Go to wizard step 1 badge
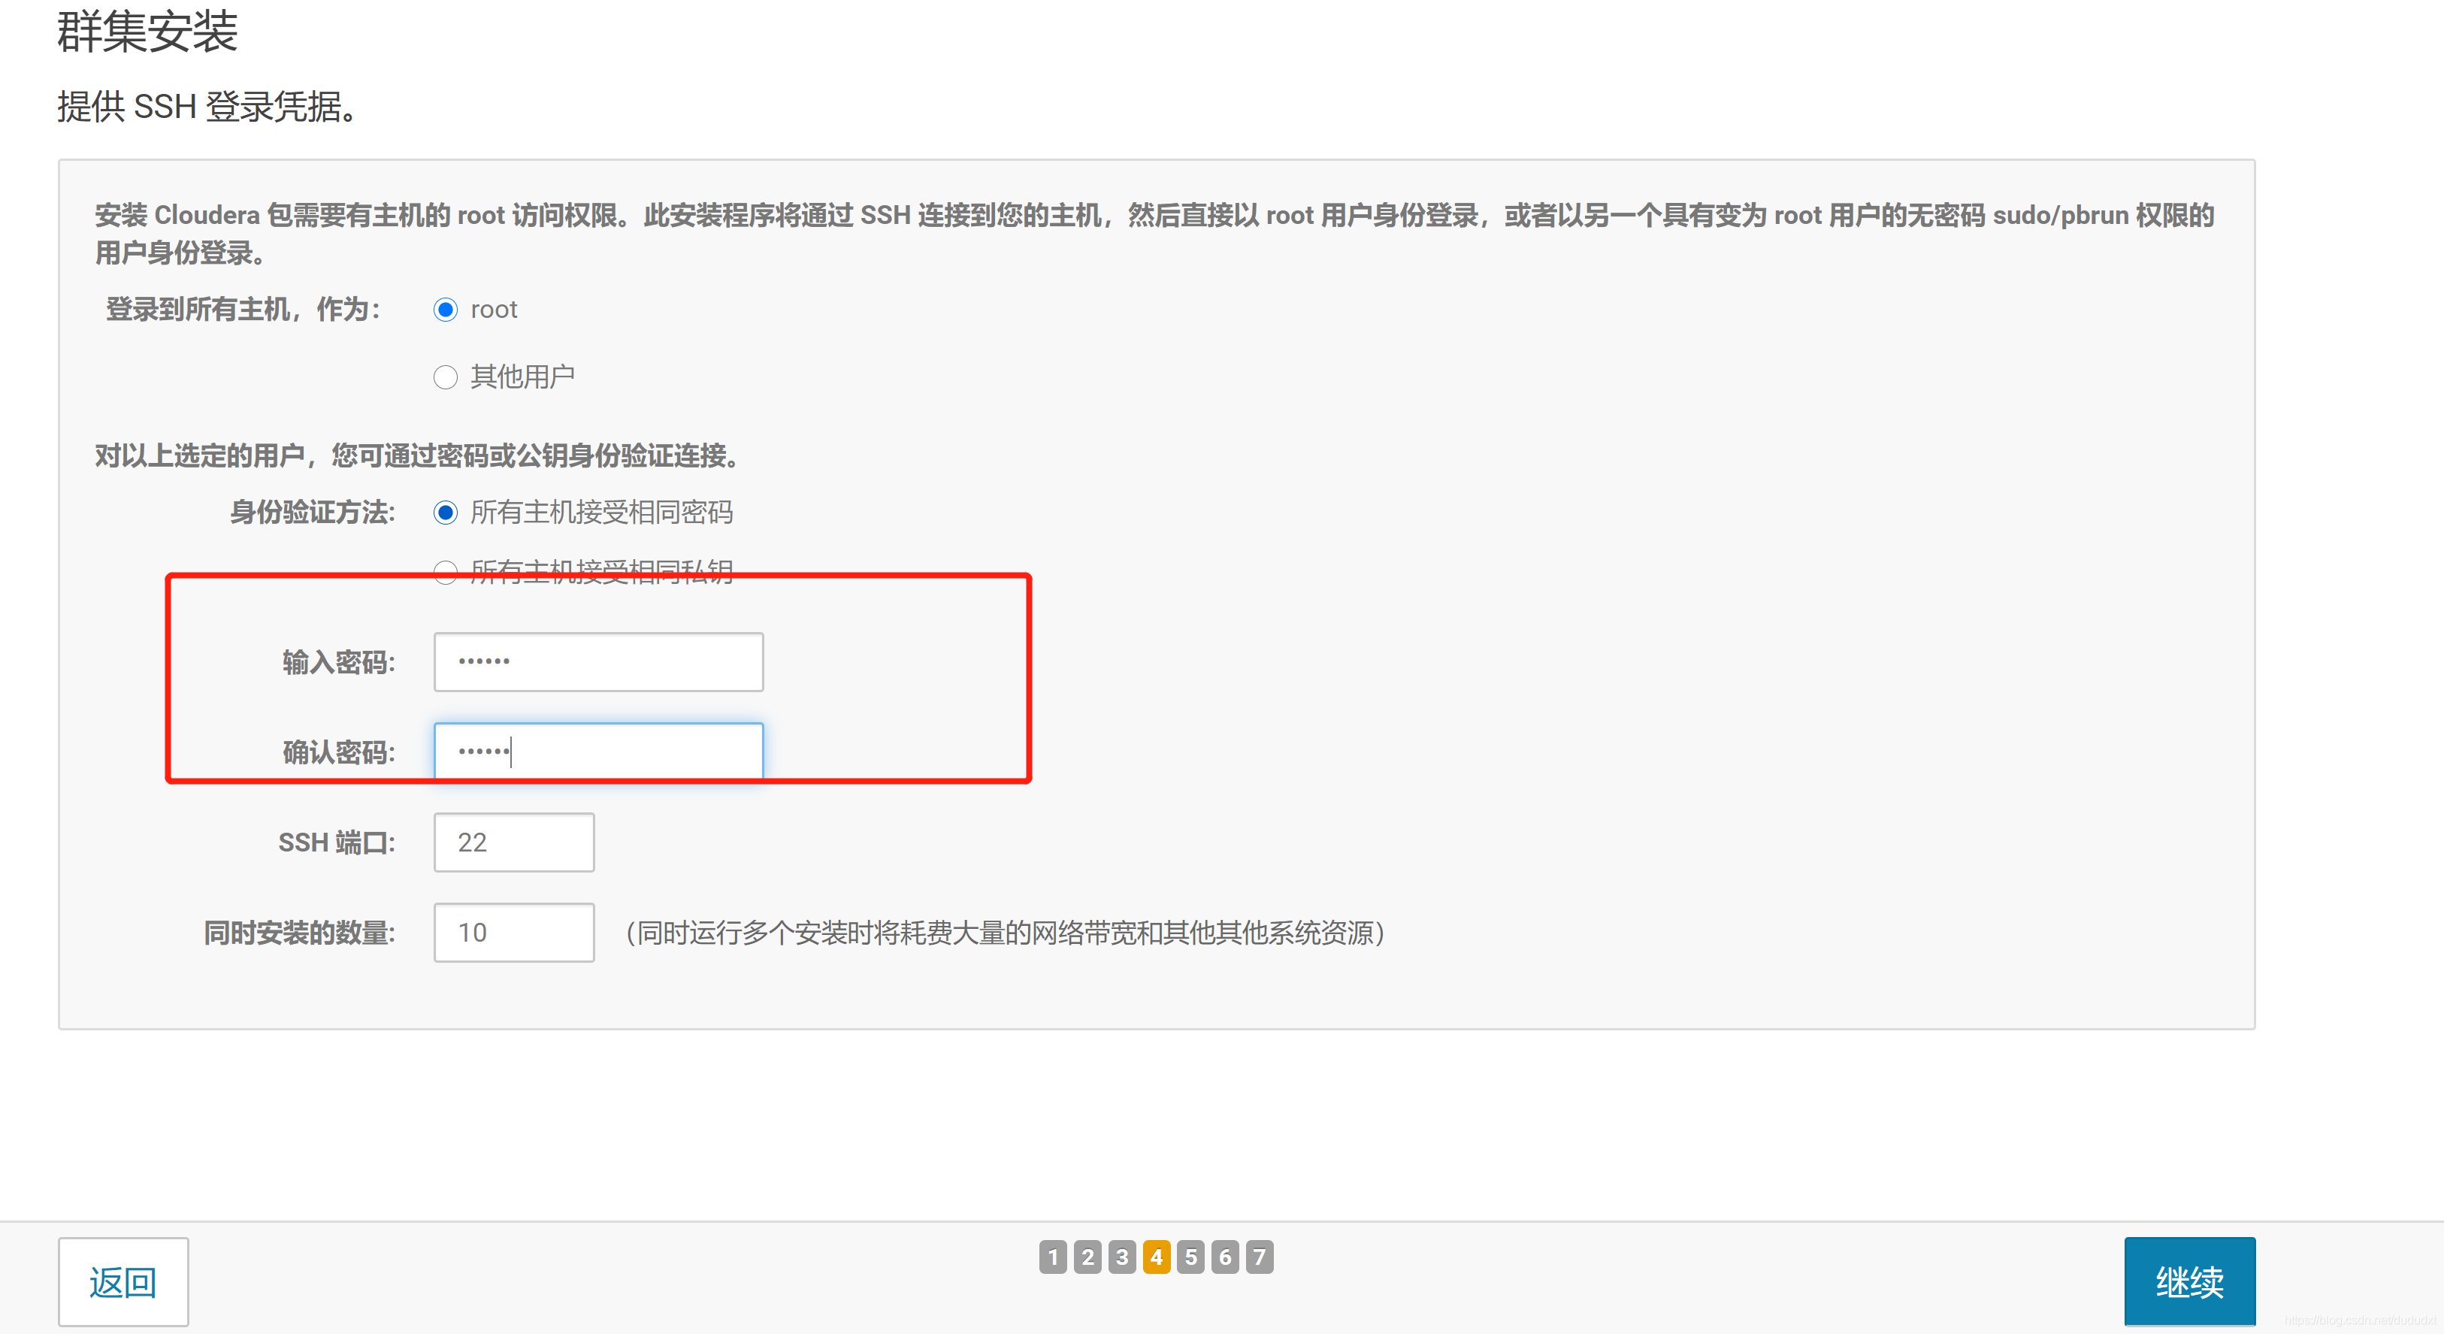Viewport: 2444px width, 1334px height. [1052, 1257]
